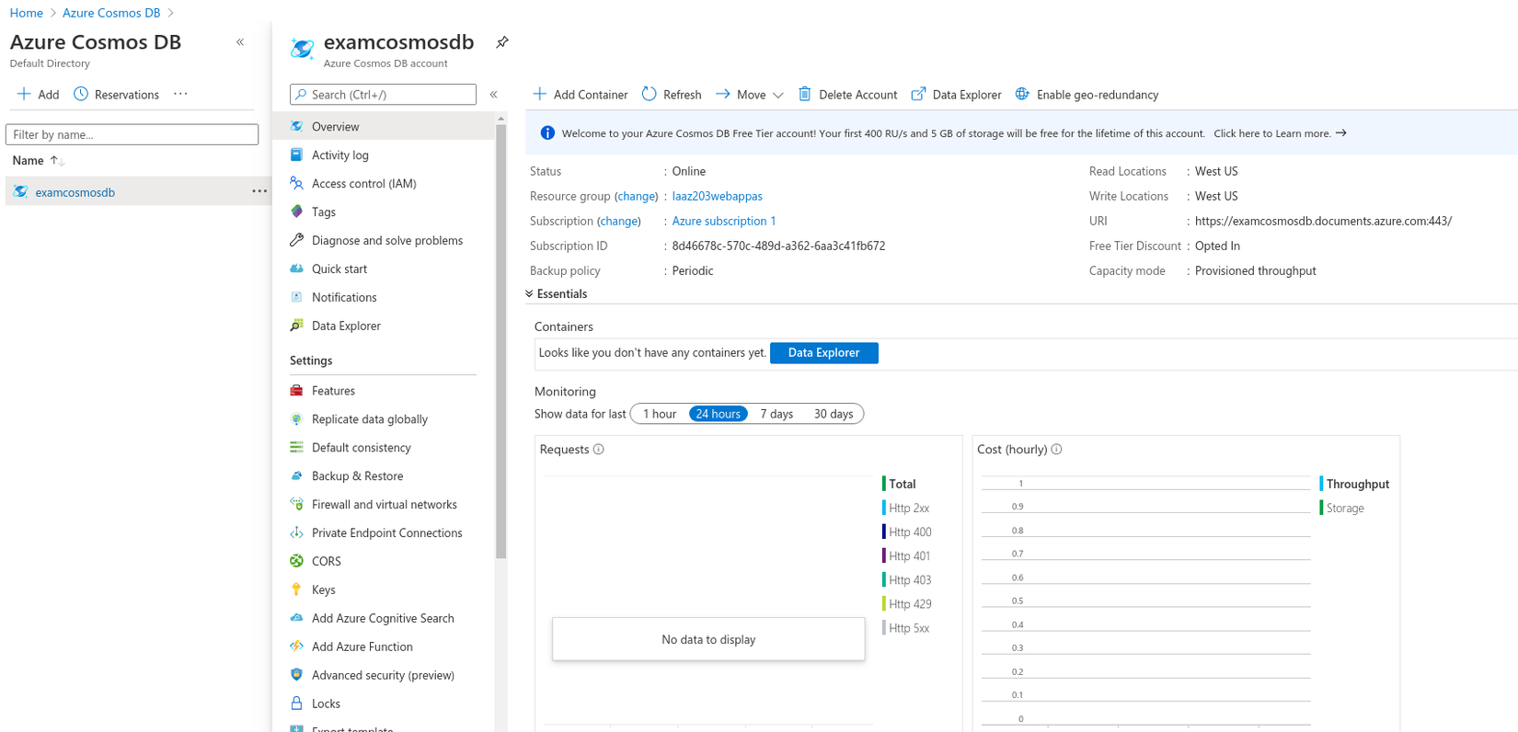1518x732 pixels.
Task: Expand the Move dropdown arrow
Action: [x=778, y=95]
